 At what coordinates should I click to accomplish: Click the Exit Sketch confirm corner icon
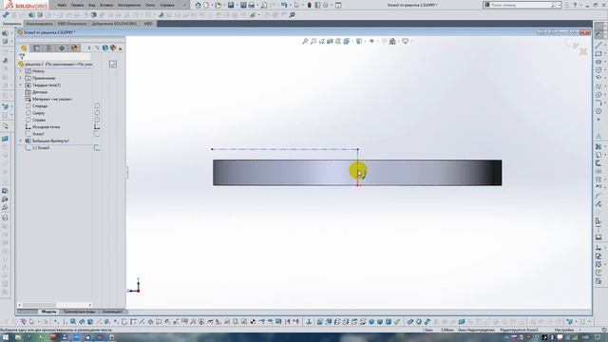point(572,44)
